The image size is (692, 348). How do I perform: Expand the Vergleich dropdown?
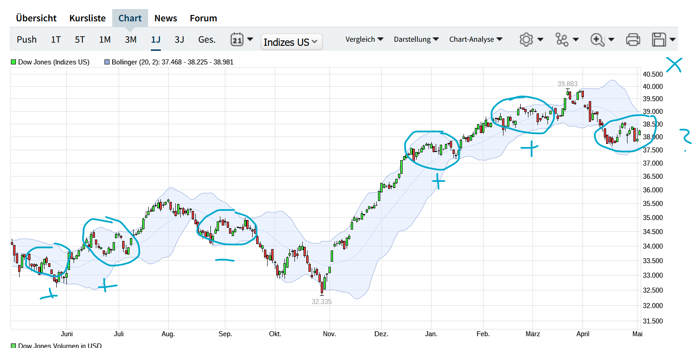point(364,39)
